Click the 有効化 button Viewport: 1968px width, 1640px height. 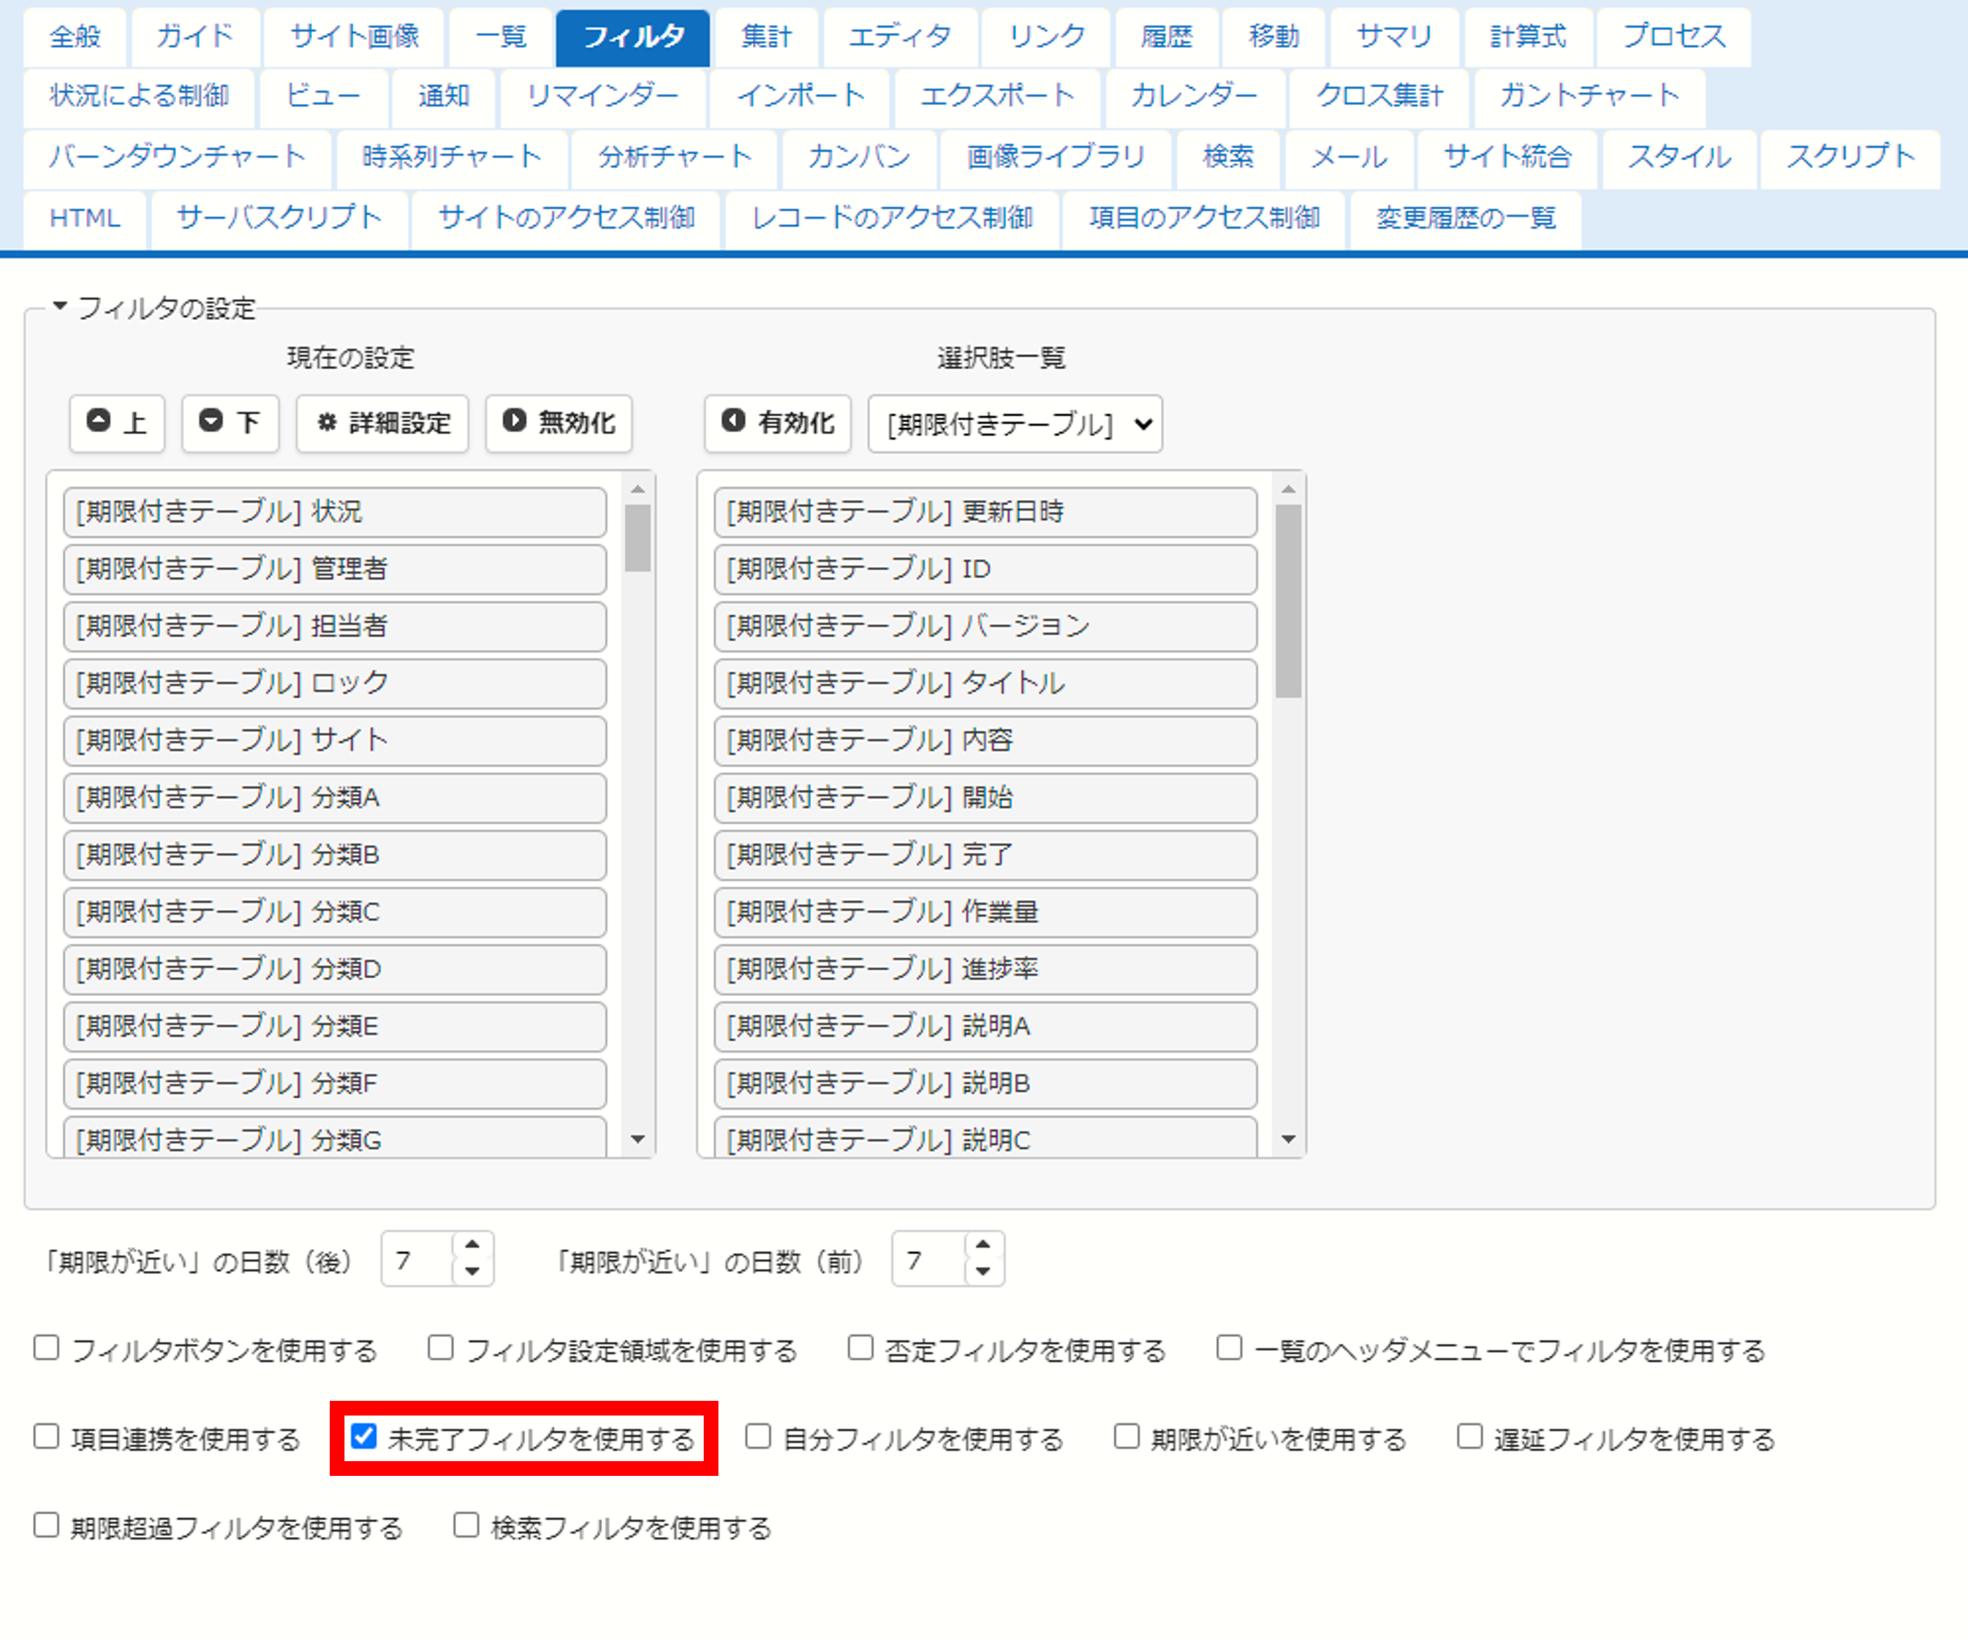pos(778,424)
